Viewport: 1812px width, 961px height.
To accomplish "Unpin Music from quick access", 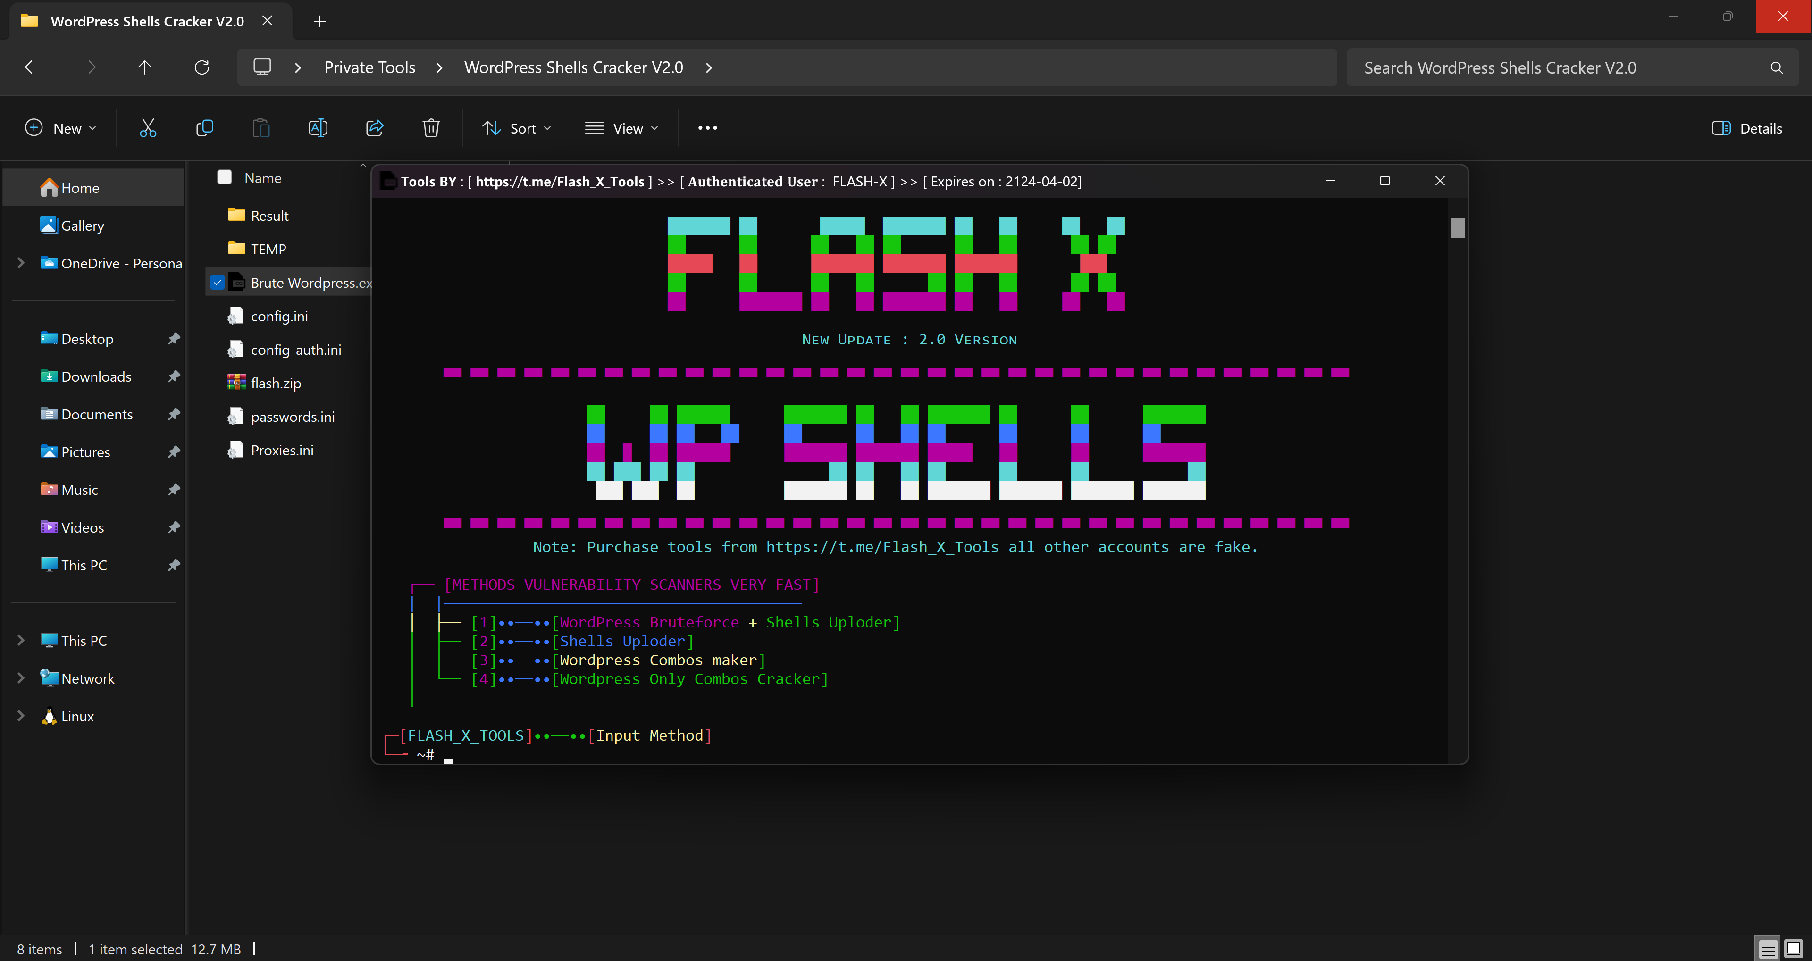I will (175, 490).
